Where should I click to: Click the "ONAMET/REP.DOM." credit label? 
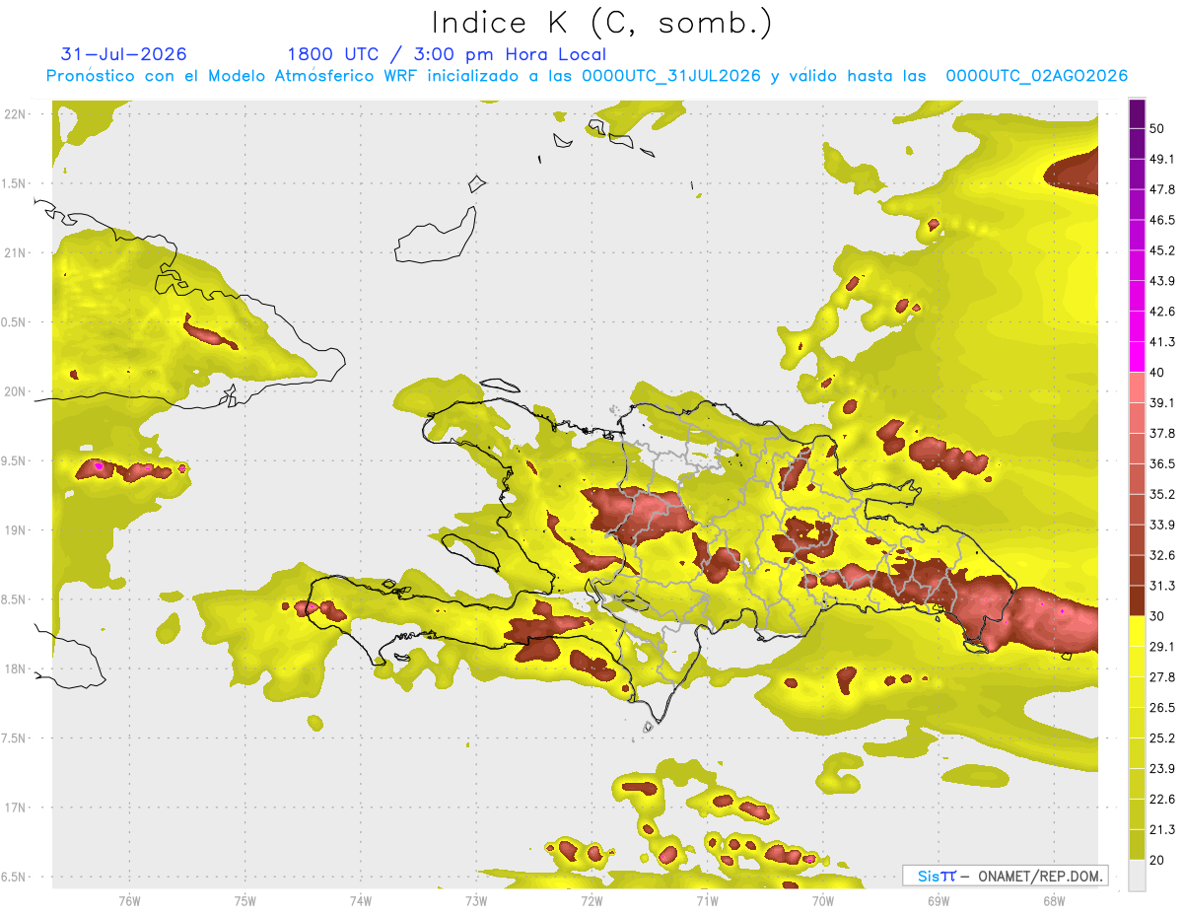1040,876
